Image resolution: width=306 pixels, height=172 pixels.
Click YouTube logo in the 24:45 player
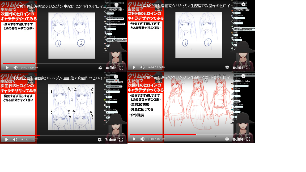[x=111, y=68]
